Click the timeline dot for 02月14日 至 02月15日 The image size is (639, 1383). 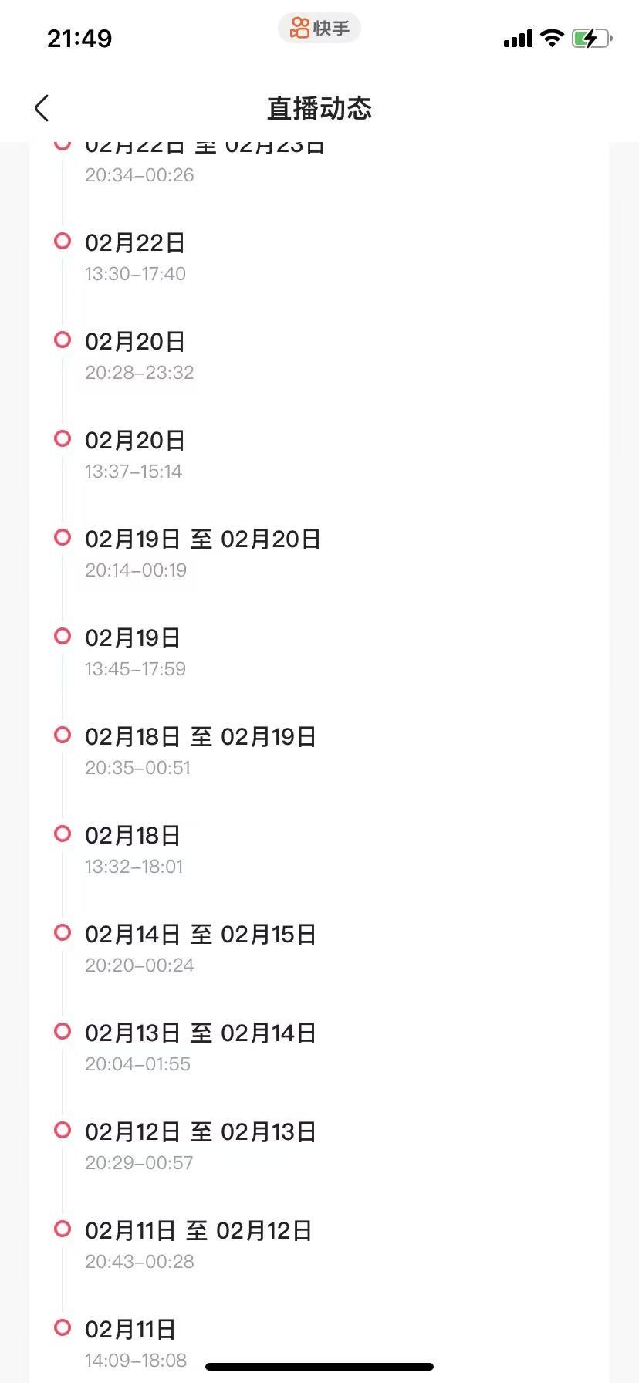point(63,932)
